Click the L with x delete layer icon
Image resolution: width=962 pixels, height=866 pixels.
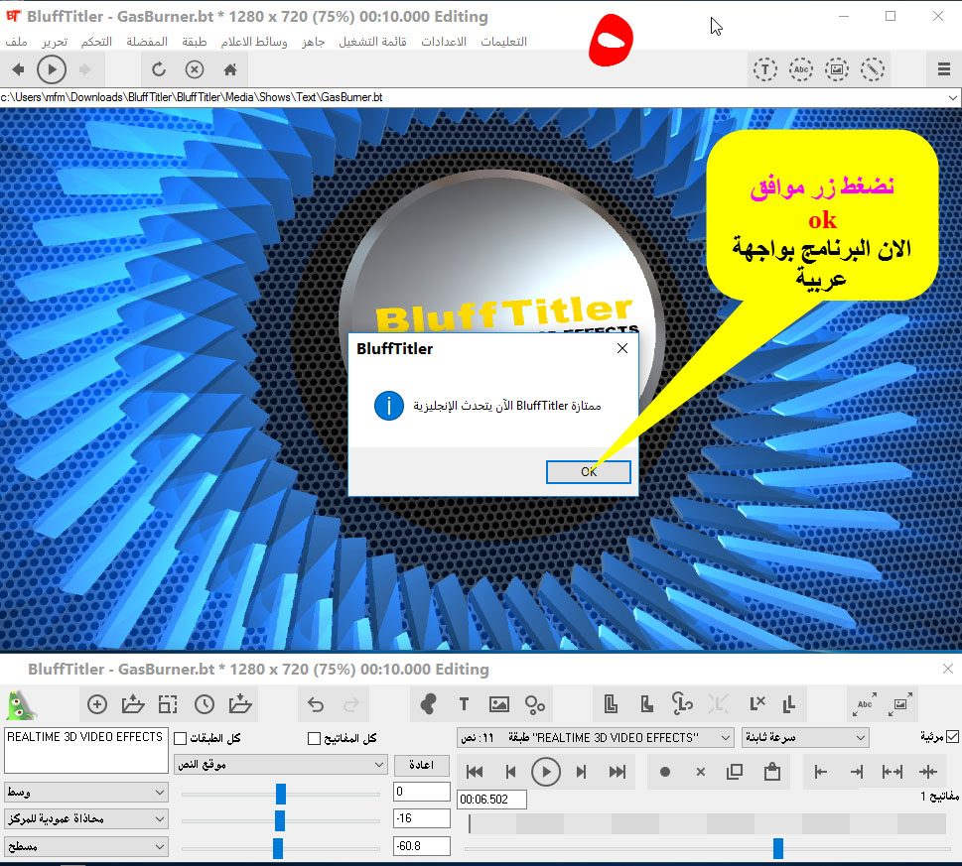[x=757, y=704]
